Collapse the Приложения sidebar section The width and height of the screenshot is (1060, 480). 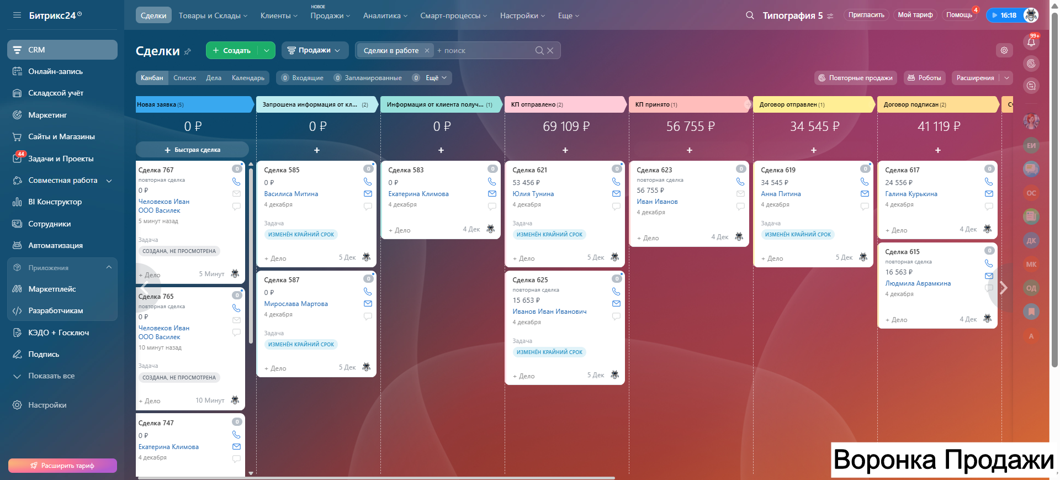(x=109, y=267)
